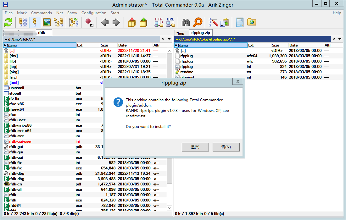Click the 否(N) button to decline

click(x=226, y=147)
